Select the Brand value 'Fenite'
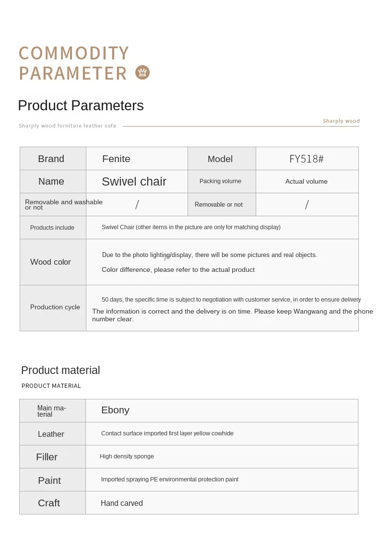Image resolution: width=379 pixels, height=537 pixels. pos(116,159)
